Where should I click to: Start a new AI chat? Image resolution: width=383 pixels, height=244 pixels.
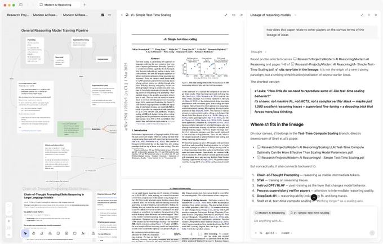(x=369, y=15)
